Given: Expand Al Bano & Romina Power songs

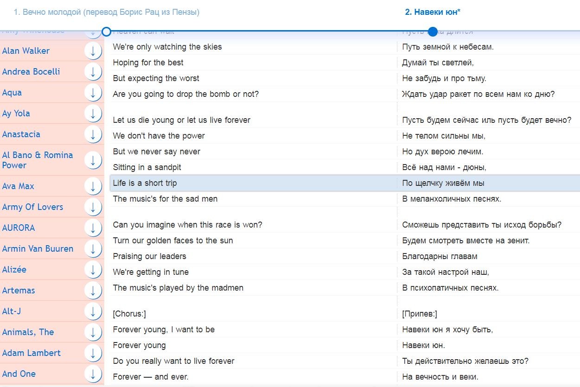Looking at the screenshot, I should click(x=93, y=160).
